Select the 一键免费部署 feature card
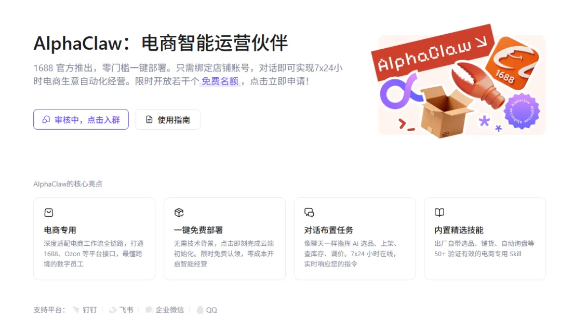 point(224,238)
